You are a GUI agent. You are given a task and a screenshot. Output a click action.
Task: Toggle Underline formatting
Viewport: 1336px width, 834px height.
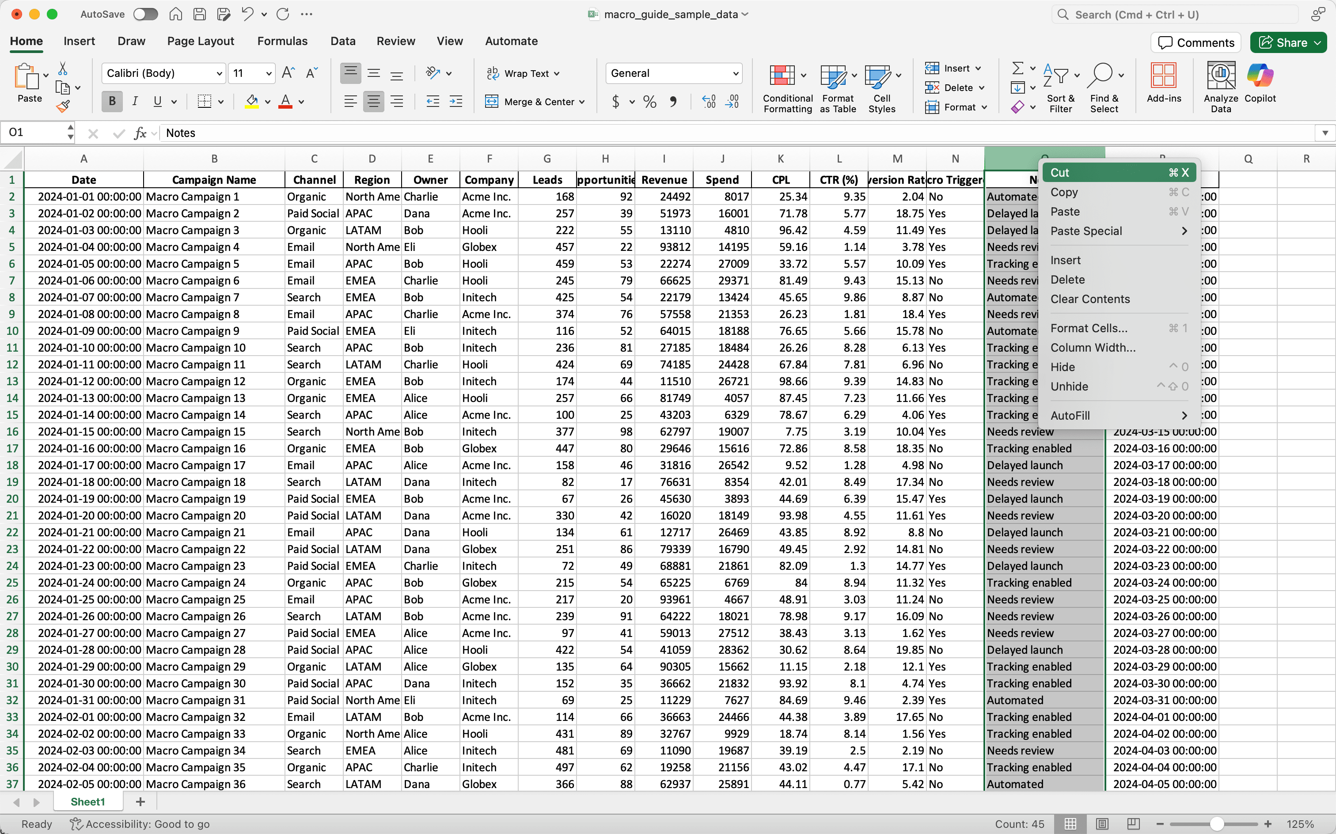(x=158, y=102)
